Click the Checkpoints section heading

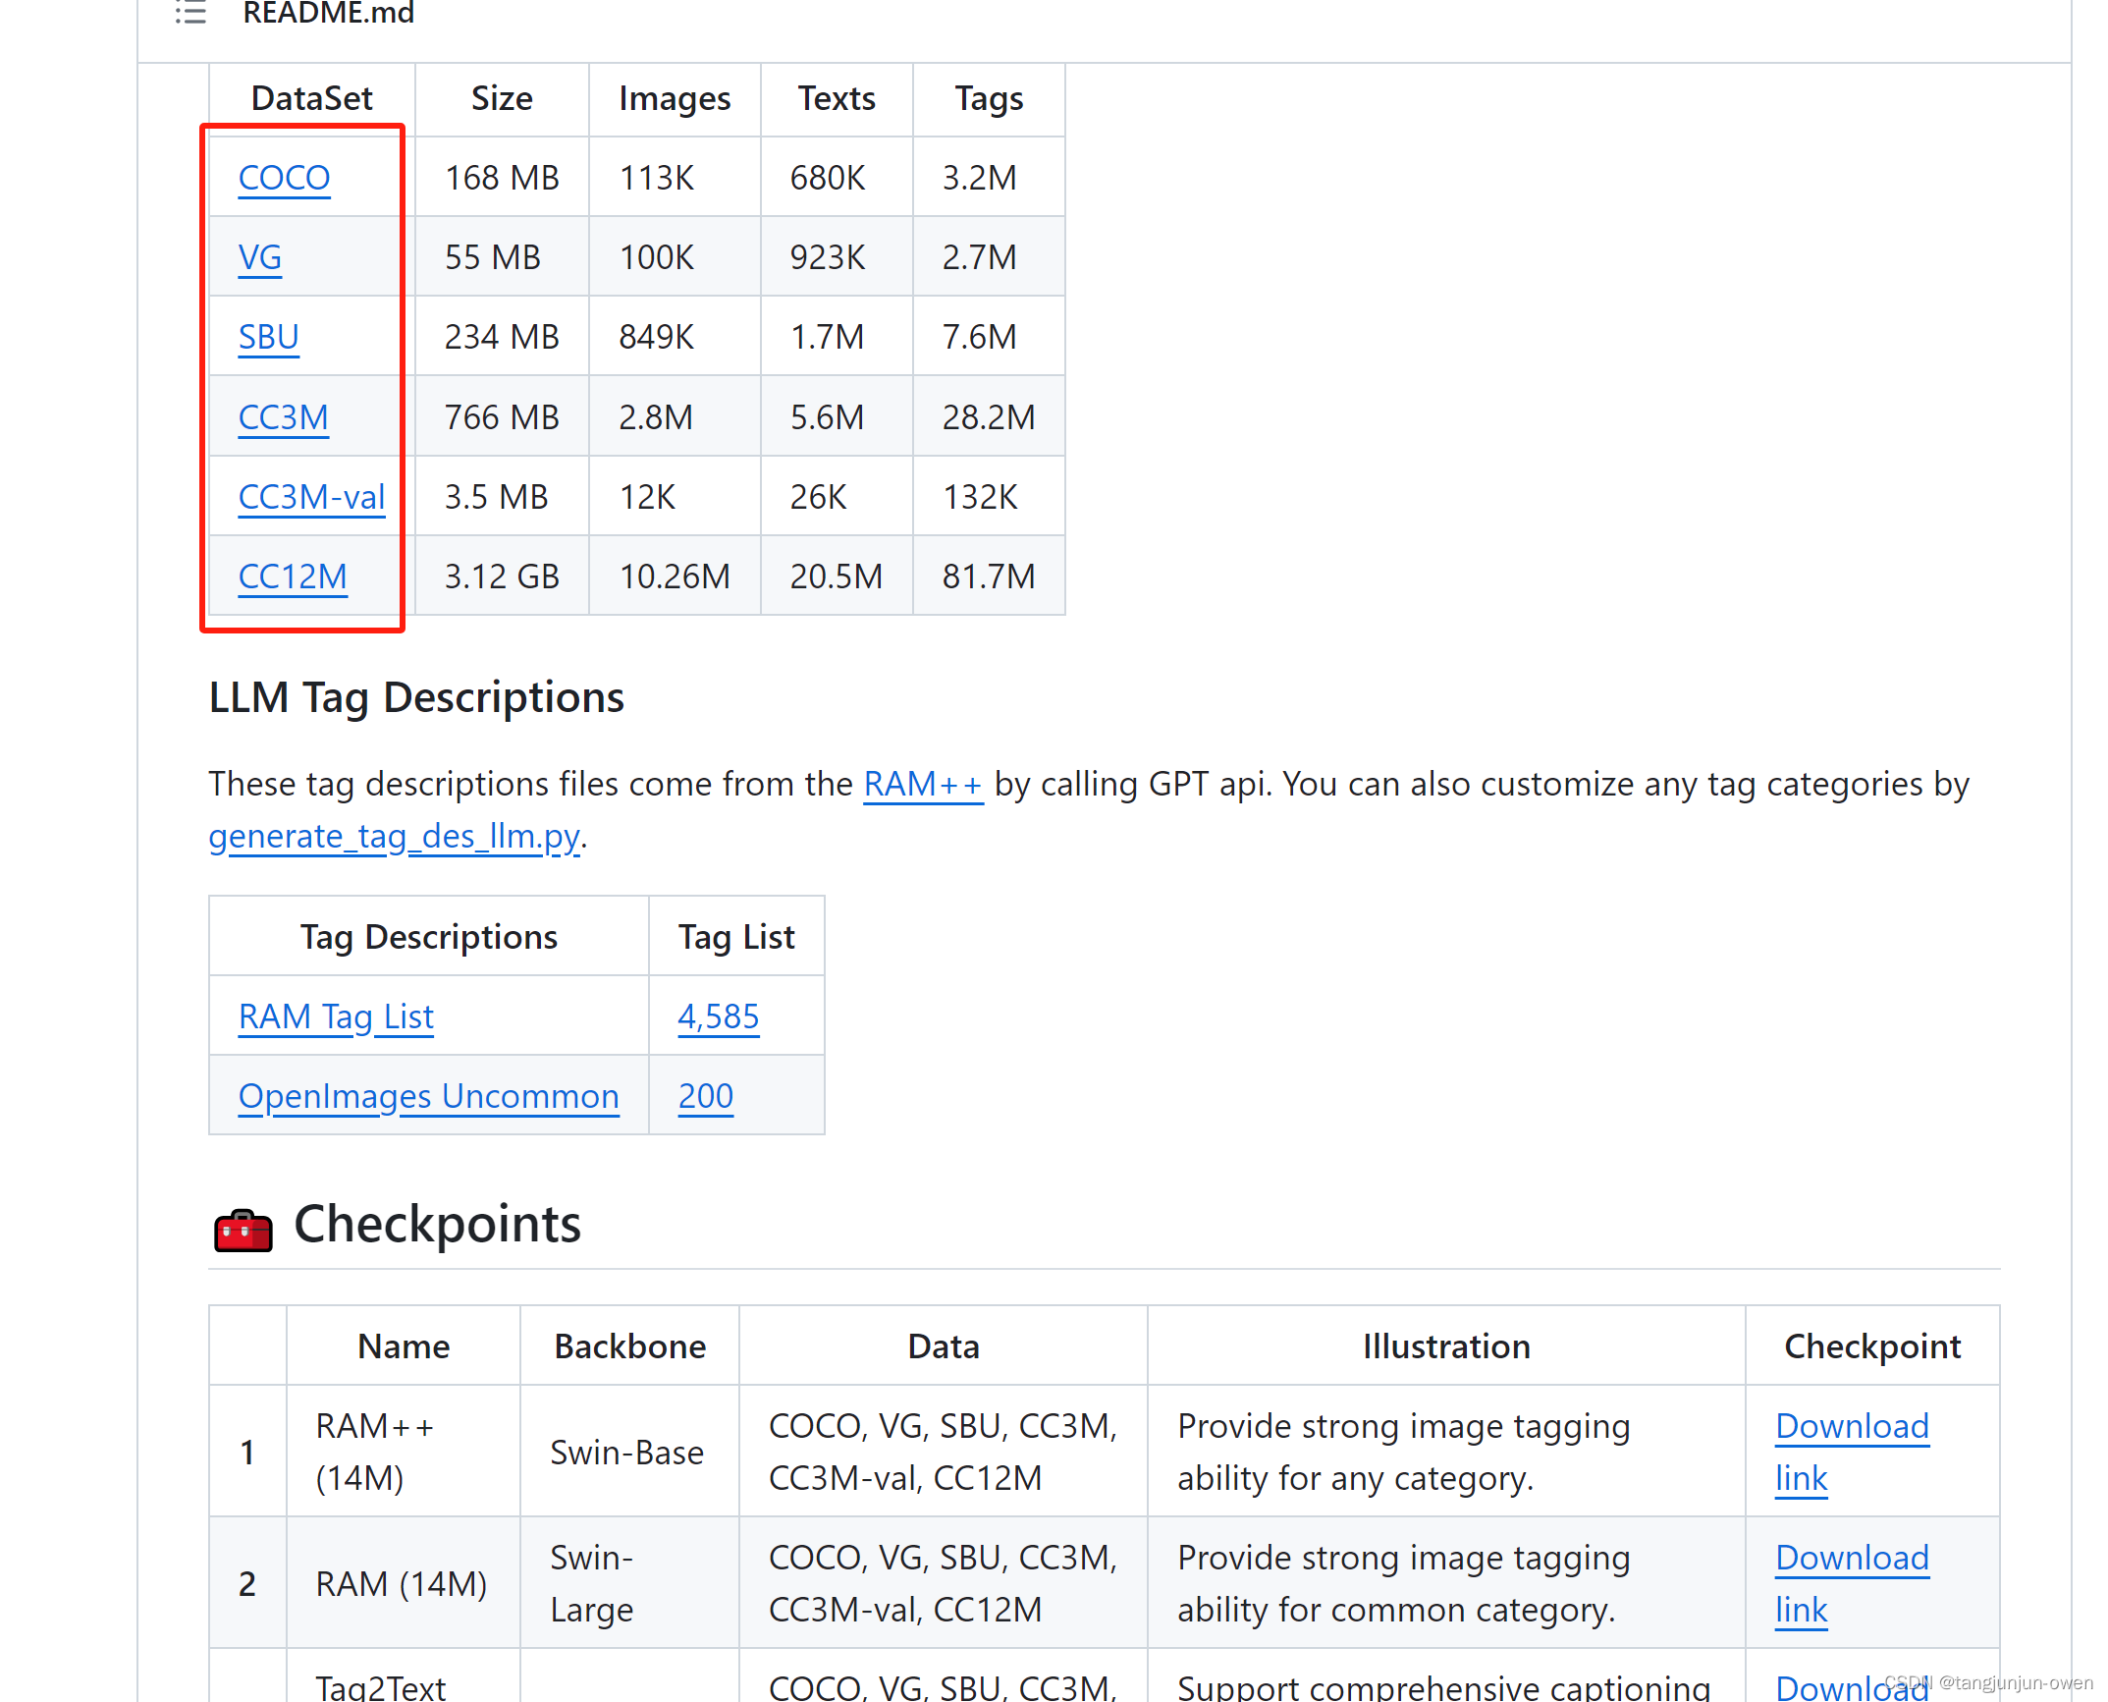click(437, 1225)
